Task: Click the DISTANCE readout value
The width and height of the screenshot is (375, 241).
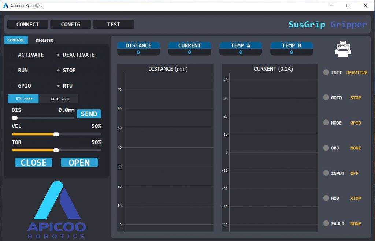Action: 138,52
